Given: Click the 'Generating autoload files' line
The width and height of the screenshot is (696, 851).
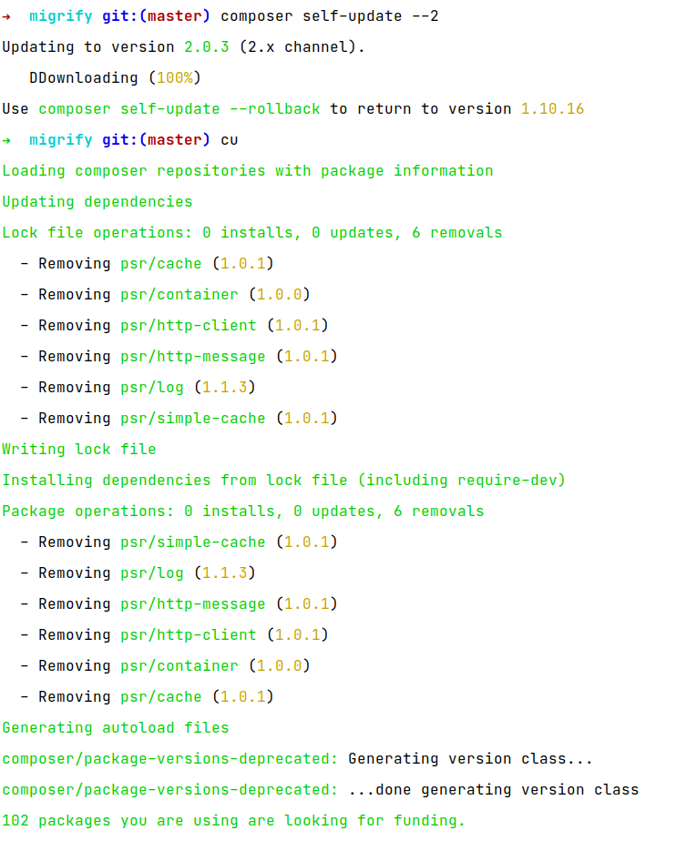Looking at the screenshot, I should coord(116,728).
